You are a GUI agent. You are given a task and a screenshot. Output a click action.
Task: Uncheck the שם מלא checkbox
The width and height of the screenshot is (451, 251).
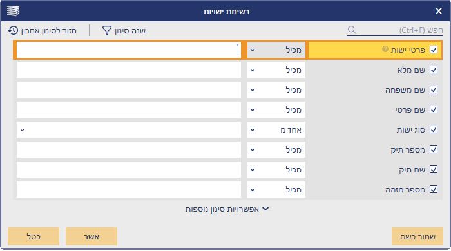coord(434,70)
